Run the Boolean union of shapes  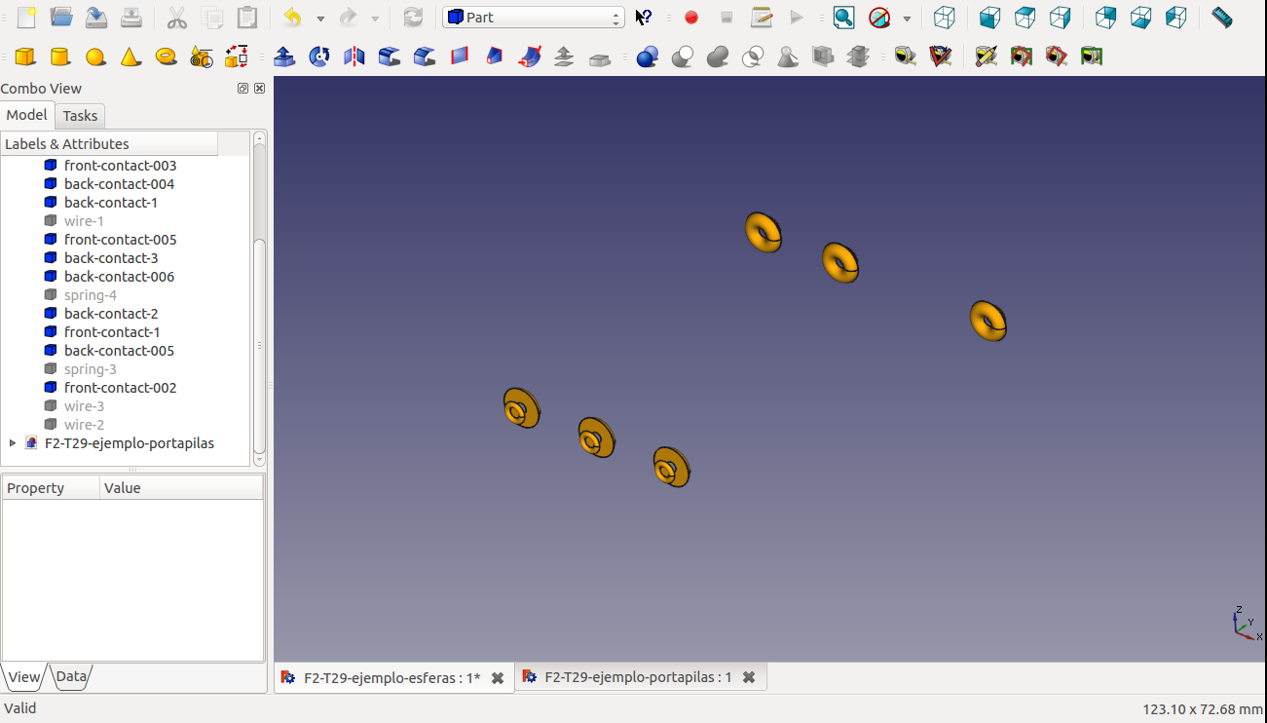pyautogui.click(x=718, y=57)
